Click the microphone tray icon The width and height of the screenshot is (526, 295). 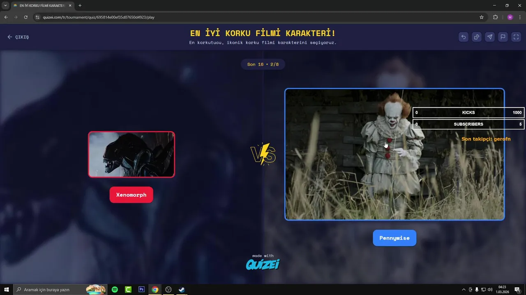point(477,290)
